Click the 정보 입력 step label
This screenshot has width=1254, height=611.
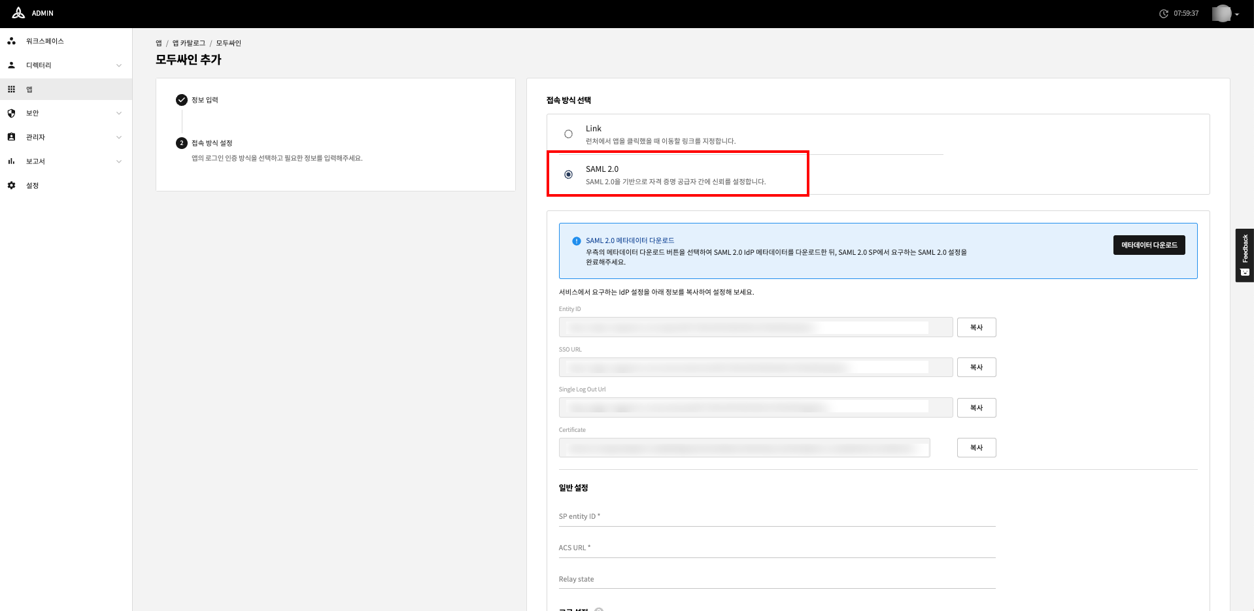pyautogui.click(x=205, y=100)
